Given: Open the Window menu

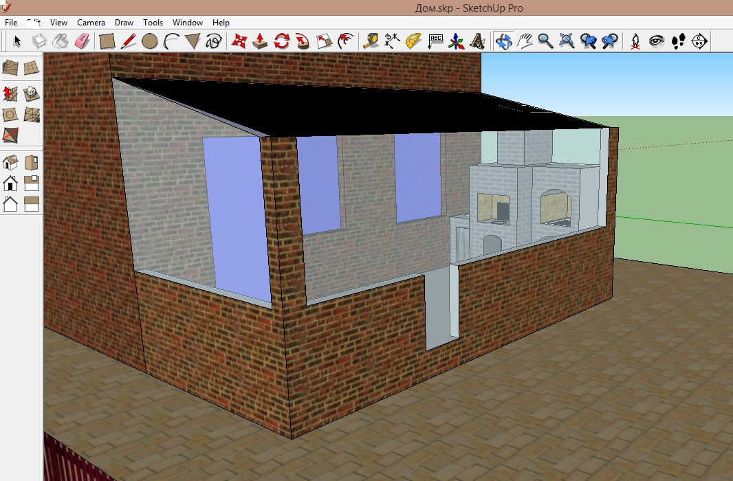Looking at the screenshot, I should pos(188,23).
